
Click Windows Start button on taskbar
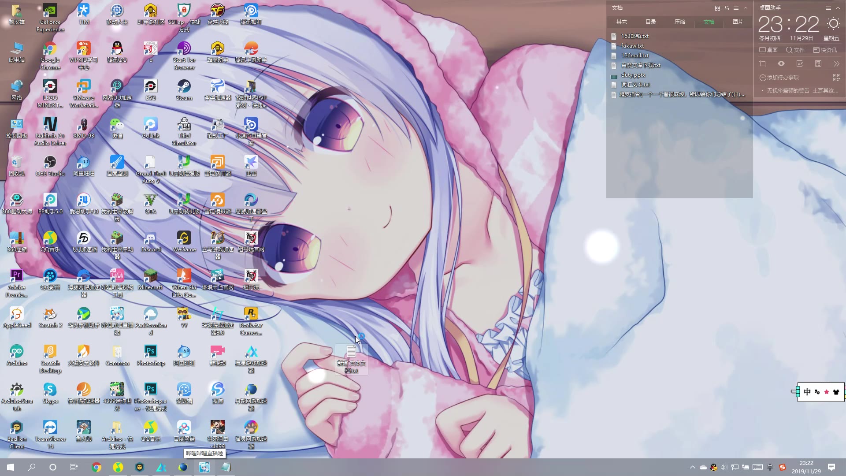pyautogui.click(x=11, y=467)
